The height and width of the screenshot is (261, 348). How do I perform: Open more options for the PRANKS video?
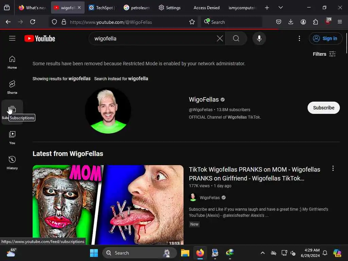click(x=333, y=169)
